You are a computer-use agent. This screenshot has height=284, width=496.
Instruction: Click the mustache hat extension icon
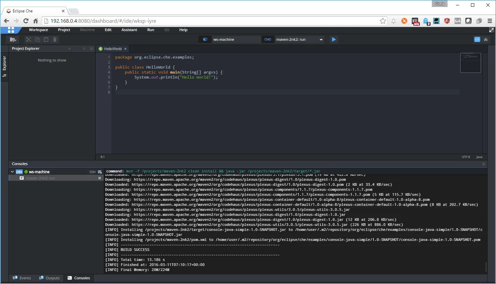[436, 21]
